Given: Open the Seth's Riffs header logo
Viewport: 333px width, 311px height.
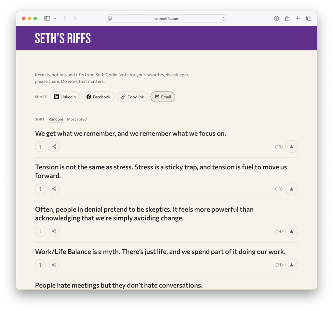Looking at the screenshot, I should [63, 38].
